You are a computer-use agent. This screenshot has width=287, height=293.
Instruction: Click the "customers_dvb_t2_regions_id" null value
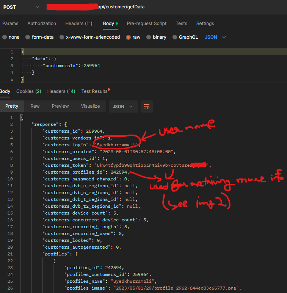[x=132, y=206]
